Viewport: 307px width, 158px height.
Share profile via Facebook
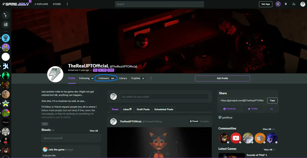230,109
